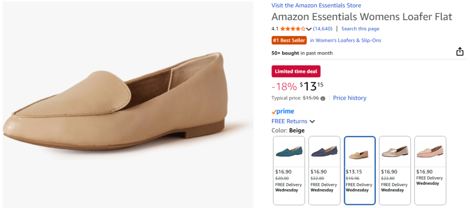
Task: Click the share icon
Action: [x=460, y=52]
